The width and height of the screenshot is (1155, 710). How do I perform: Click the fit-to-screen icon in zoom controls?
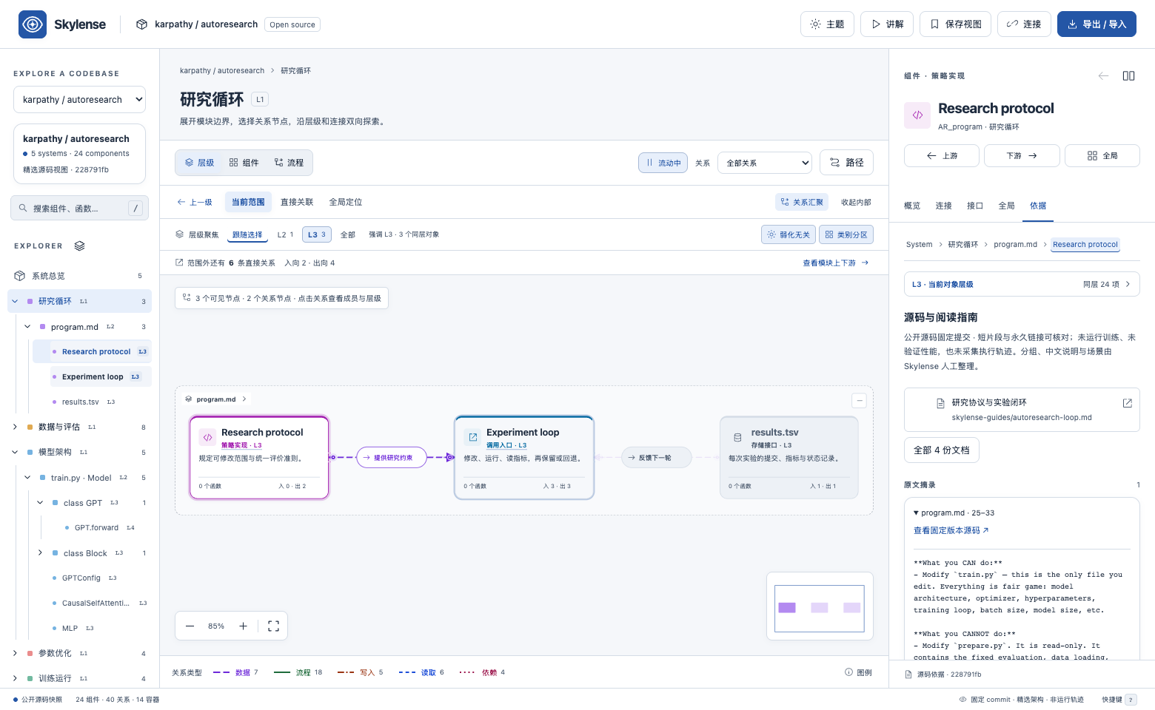273,626
